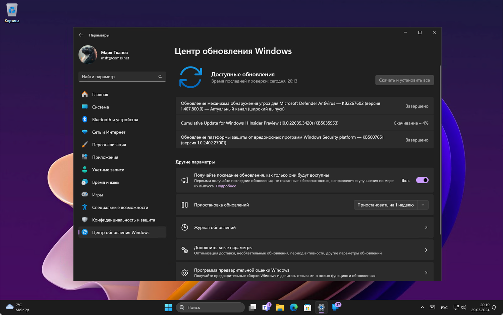Expand Журнал обновлений with its chevron
Image resolution: width=503 pixels, height=315 pixels.
coord(426,227)
